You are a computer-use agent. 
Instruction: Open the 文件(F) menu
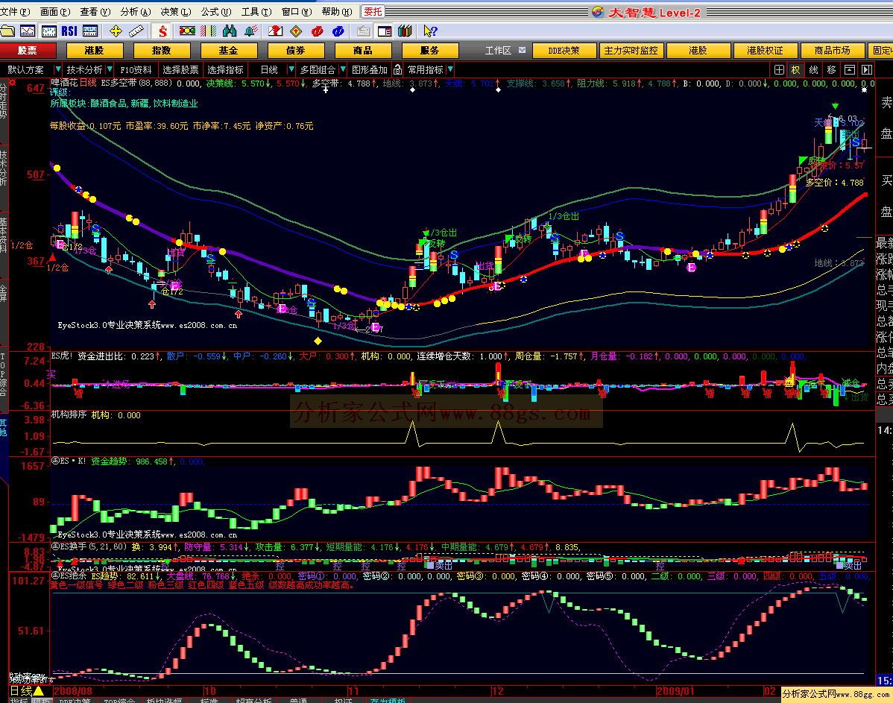pyautogui.click(x=16, y=11)
